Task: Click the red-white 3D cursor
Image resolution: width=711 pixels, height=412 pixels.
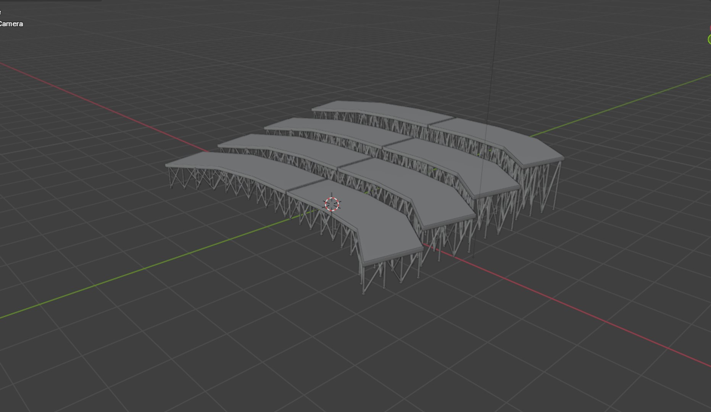Action: pos(332,204)
